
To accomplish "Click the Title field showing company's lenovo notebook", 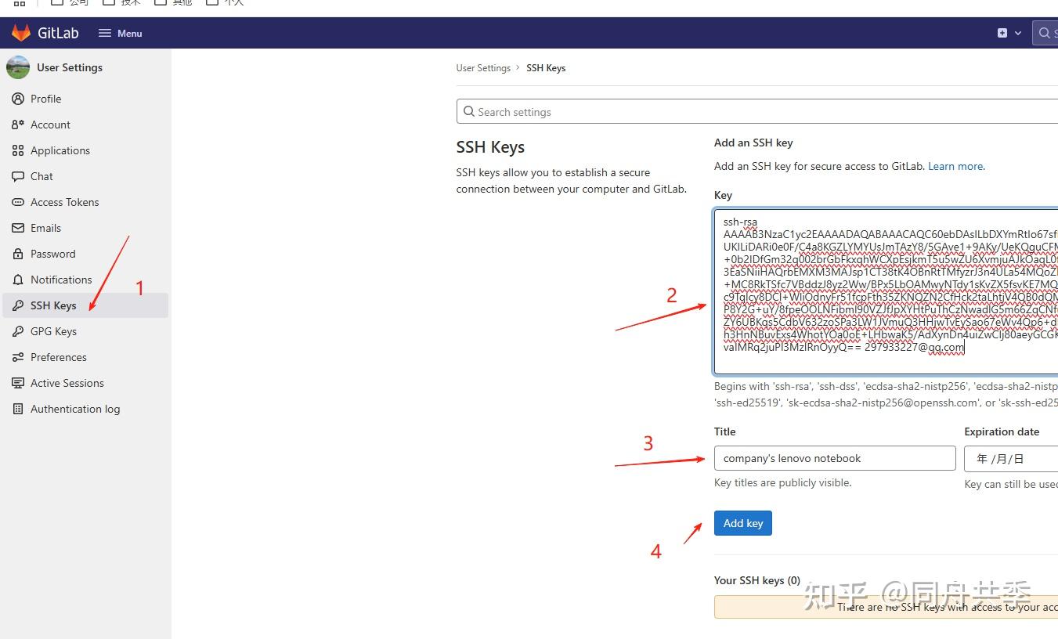I will [834, 458].
